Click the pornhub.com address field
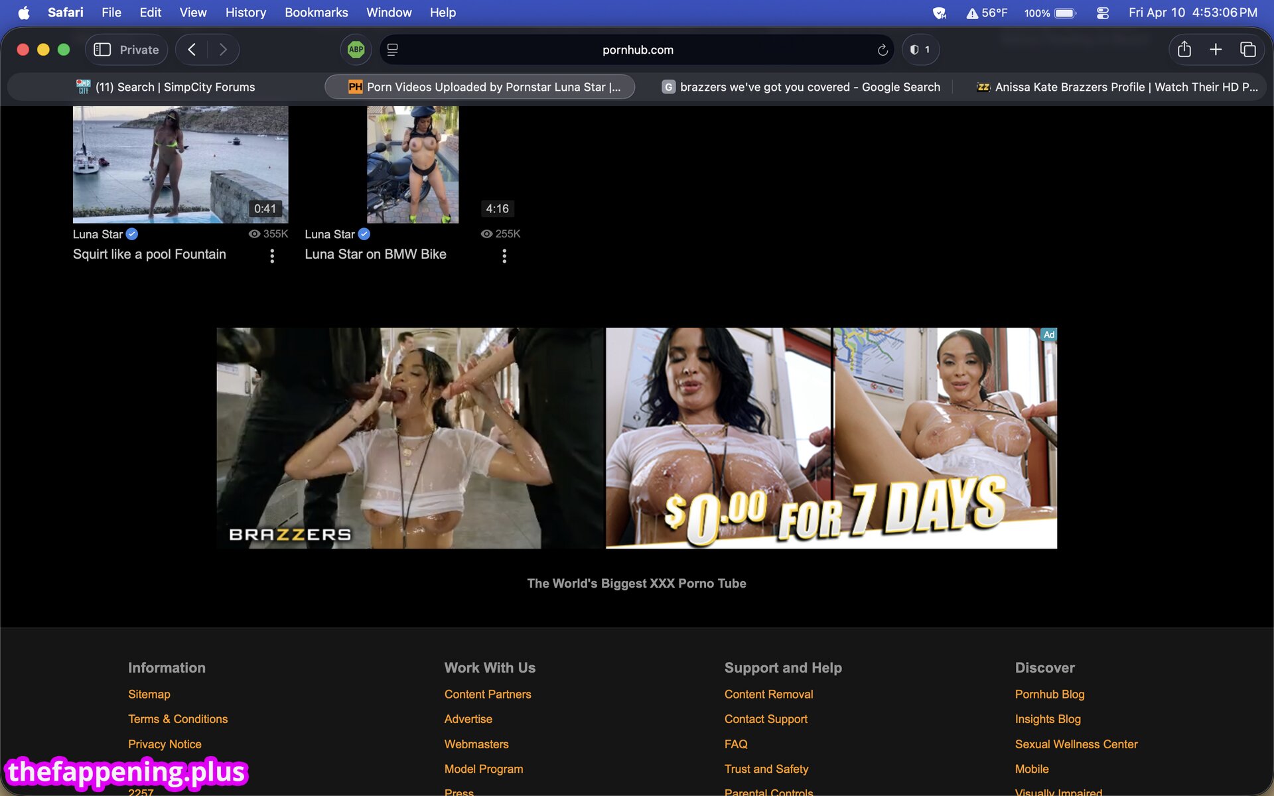The height and width of the screenshot is (796, 1274). pyautogui.click(x=637, y=50)
